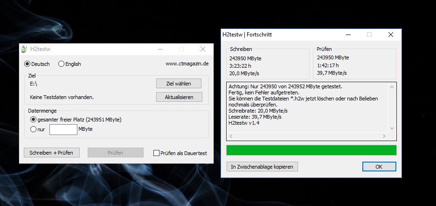Minimize the H2testw main window
436x206 pixels.
160,49
